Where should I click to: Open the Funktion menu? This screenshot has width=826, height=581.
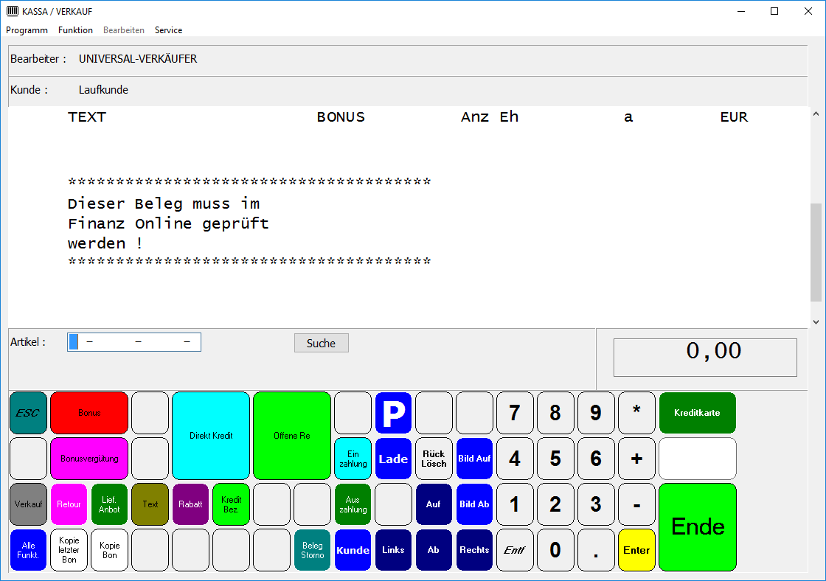pos(75,30)
